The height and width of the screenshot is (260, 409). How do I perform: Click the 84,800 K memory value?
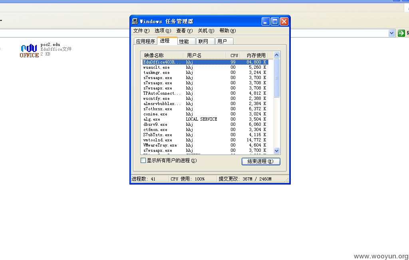pyautogui.click(x=256, y=62)
